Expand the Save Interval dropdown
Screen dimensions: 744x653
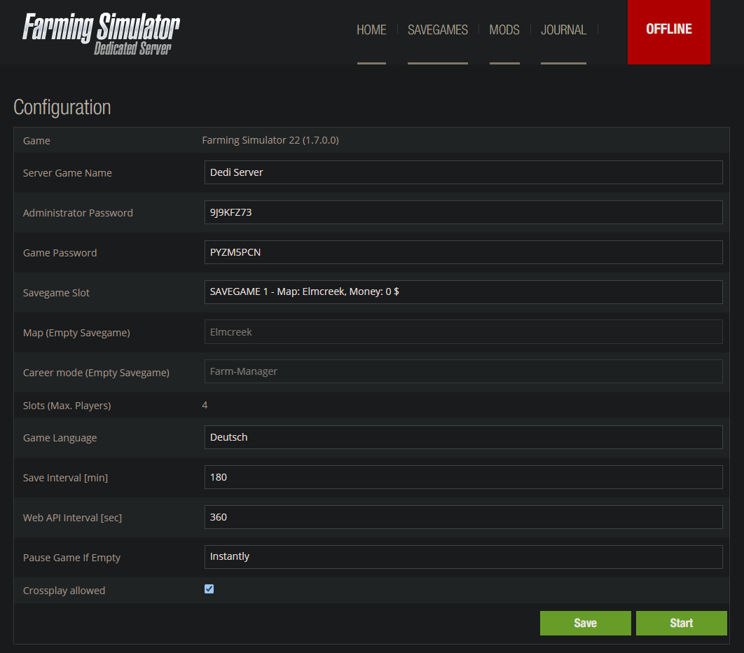463,477
